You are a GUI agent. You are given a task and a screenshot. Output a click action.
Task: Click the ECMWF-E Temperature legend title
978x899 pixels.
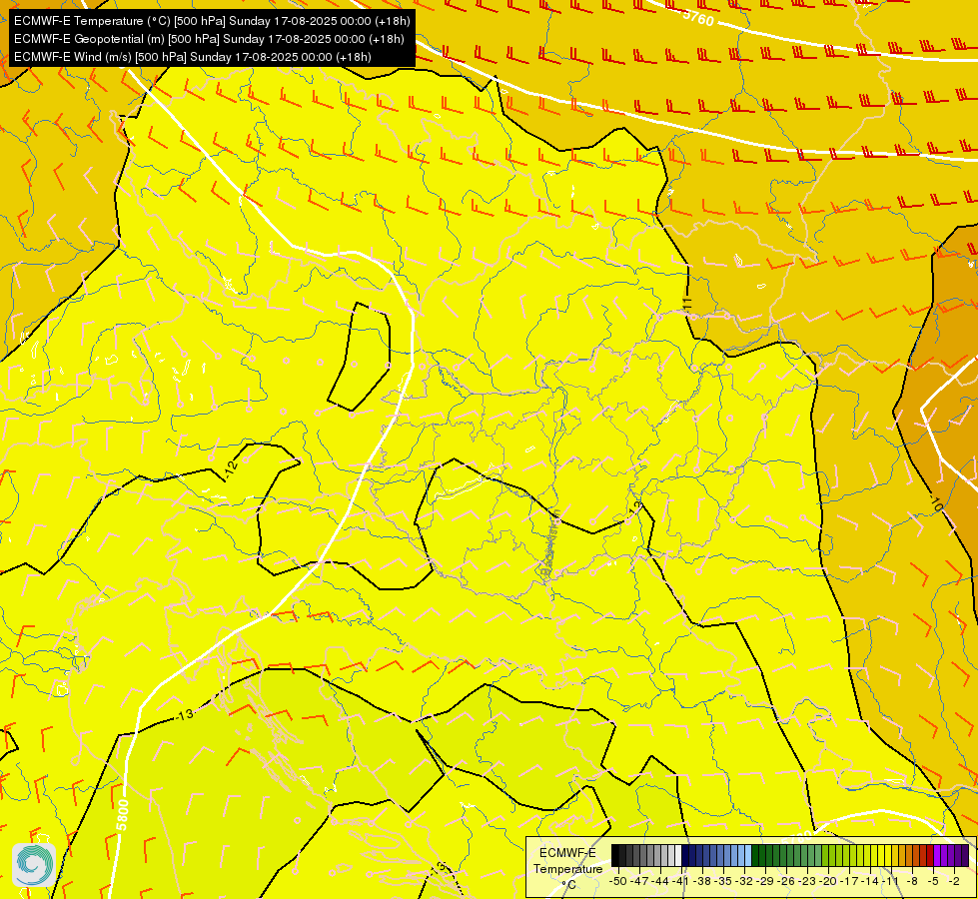pyautogui.click(x=567, y=860)
